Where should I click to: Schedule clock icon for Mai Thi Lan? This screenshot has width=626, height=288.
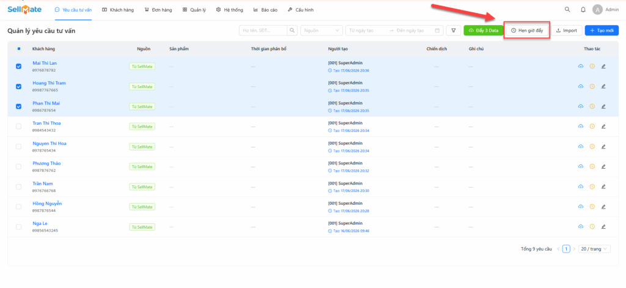[x=592, y=66]
